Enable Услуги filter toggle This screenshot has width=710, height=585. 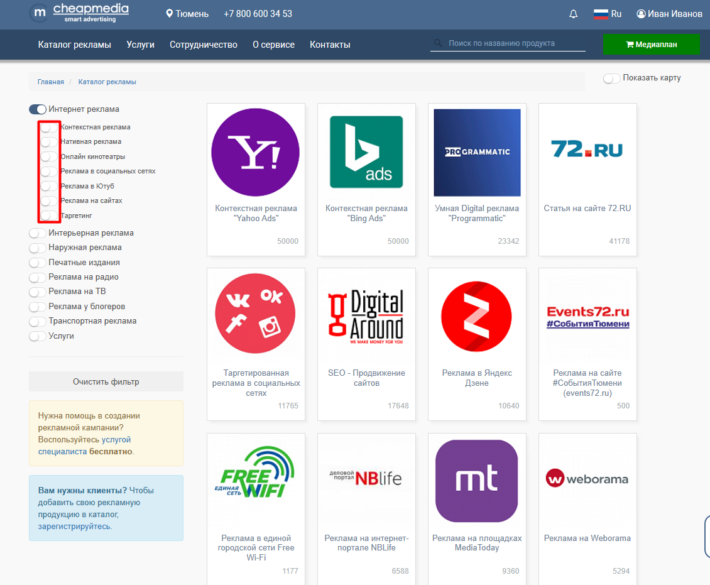[38, 336]
